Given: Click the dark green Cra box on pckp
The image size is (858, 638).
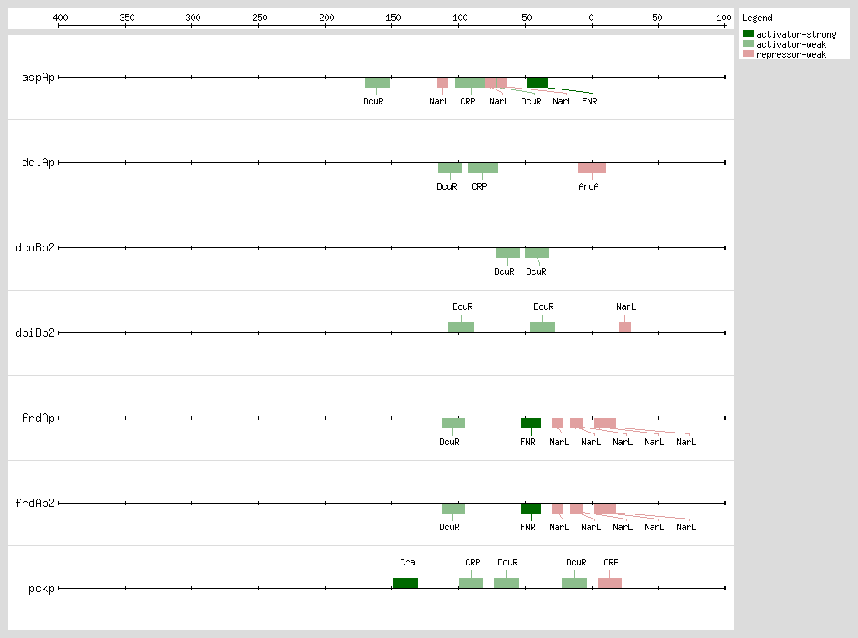Looking at the screenshot, I should 406,583.
